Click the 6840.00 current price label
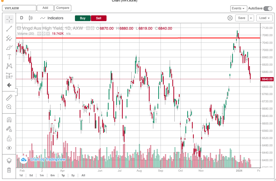This screenshot has width=276, height=181. (x=267, y=79)
